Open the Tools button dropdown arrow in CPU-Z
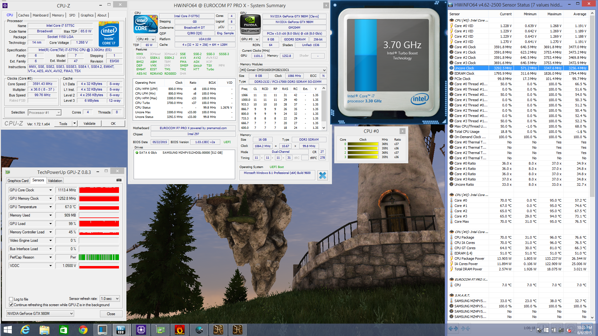This screenshot has width=598, height=336. point(74,124)
